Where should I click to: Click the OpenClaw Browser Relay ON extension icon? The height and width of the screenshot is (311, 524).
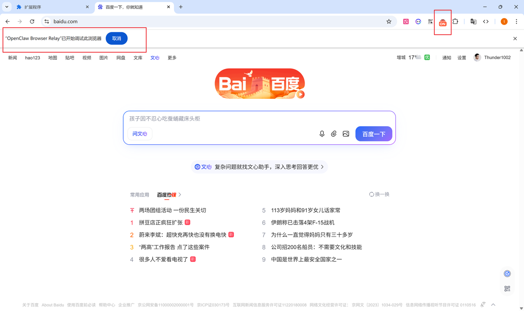tap(443, 22)
